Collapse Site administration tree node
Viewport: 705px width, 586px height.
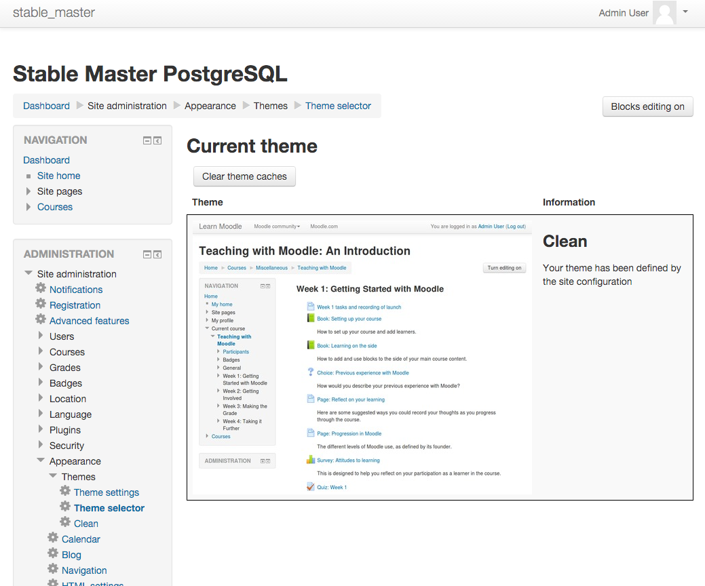[28, 273]
